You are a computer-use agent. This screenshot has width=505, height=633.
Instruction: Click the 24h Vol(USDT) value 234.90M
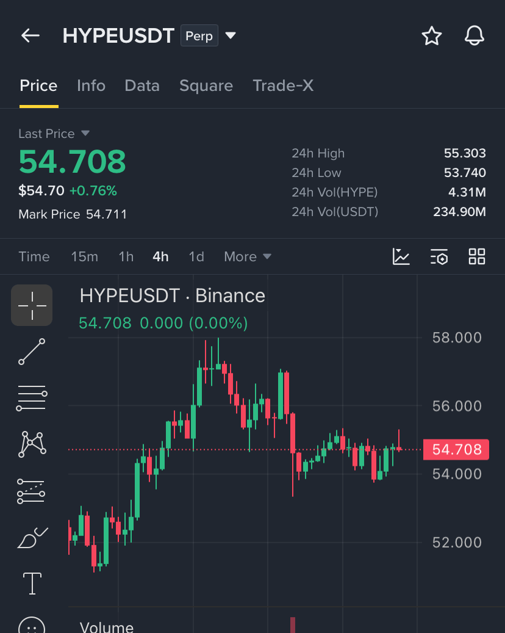[459, 212]
